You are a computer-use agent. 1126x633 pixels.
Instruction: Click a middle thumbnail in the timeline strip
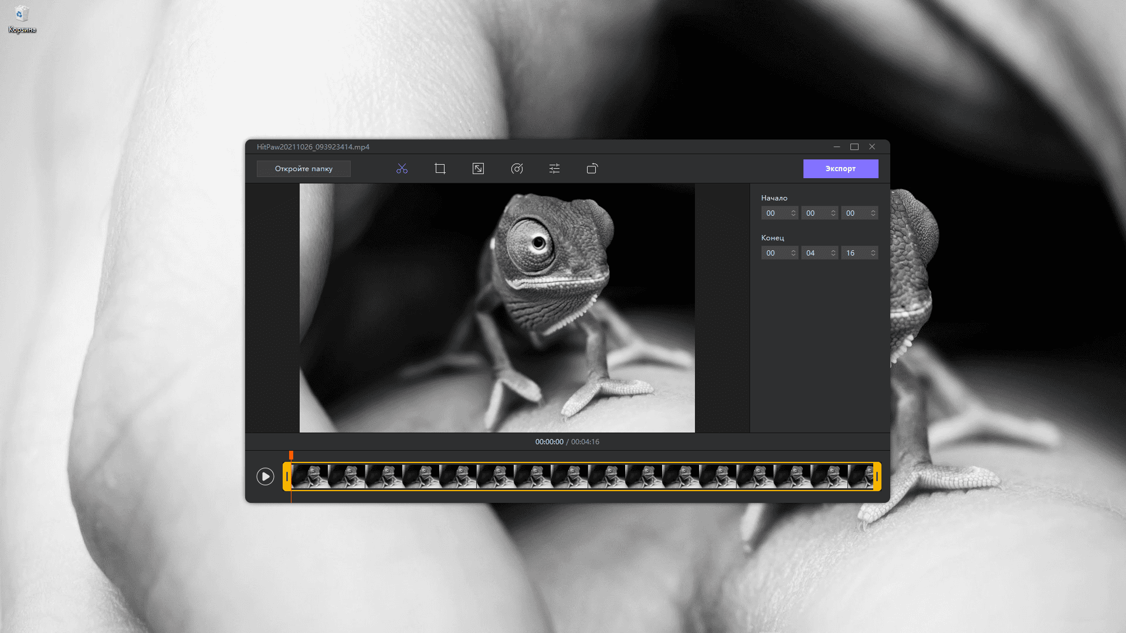tap(569, 477)
